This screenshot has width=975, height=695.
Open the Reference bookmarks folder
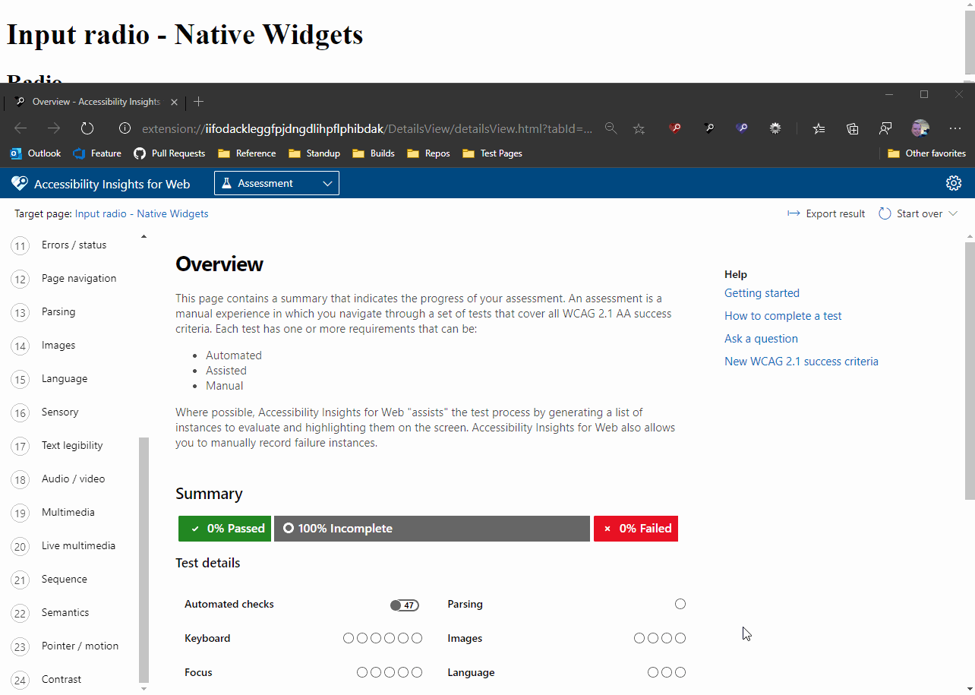(247, 153)
